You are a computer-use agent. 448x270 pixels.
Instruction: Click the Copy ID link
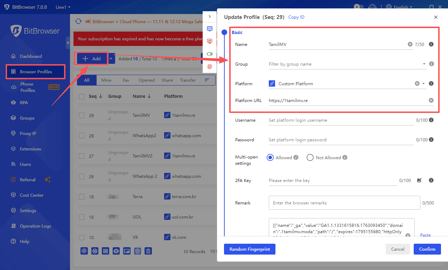coord(296,17)
